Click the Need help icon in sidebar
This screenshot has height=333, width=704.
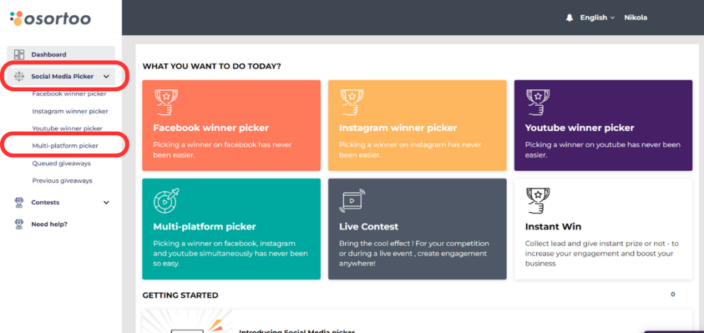pyautogui.click(x=19, y=224)
